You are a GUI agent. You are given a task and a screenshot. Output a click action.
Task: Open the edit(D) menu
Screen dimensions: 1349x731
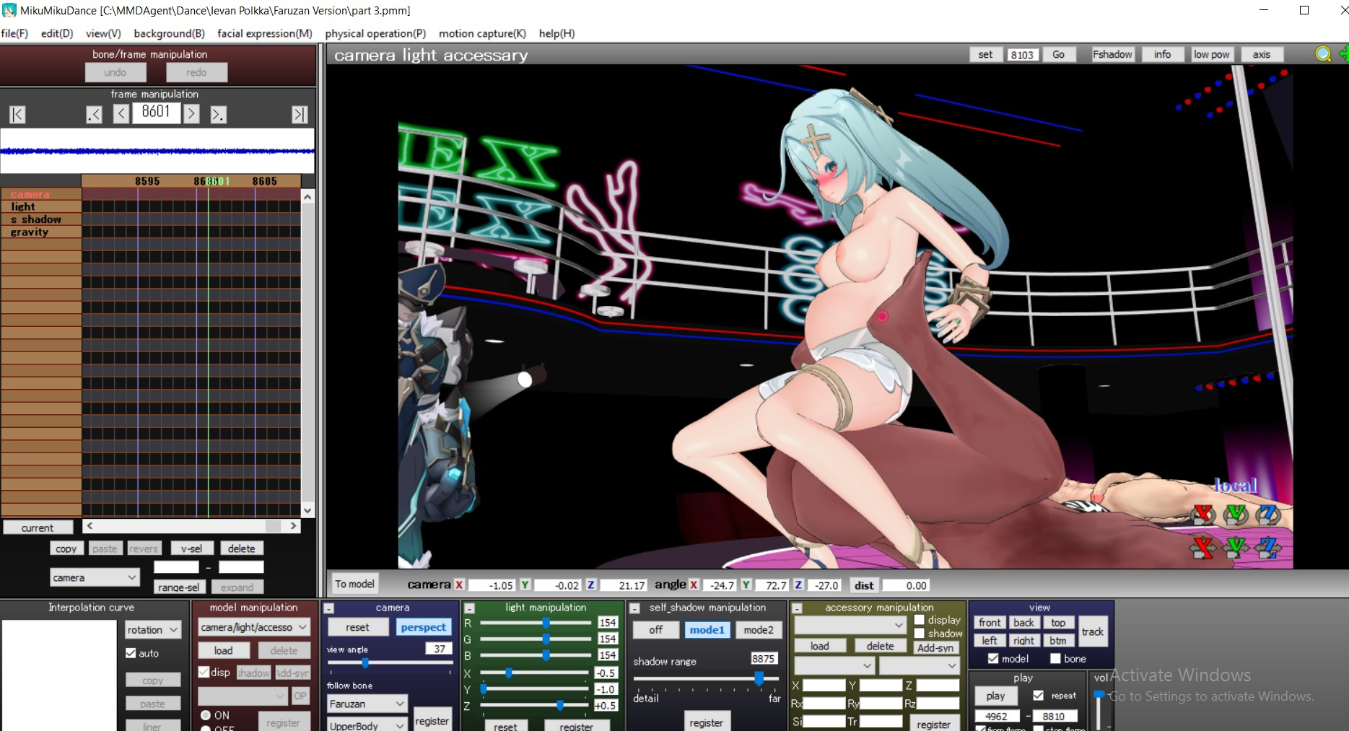(x=57, y=33)
